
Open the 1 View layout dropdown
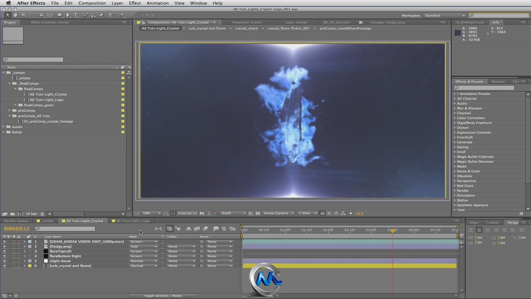click(307, 213)
